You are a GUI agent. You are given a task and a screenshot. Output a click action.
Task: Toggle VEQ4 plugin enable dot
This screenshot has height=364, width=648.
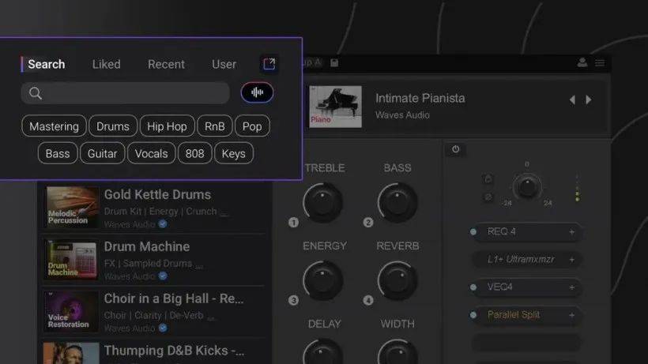pos(473,287)
